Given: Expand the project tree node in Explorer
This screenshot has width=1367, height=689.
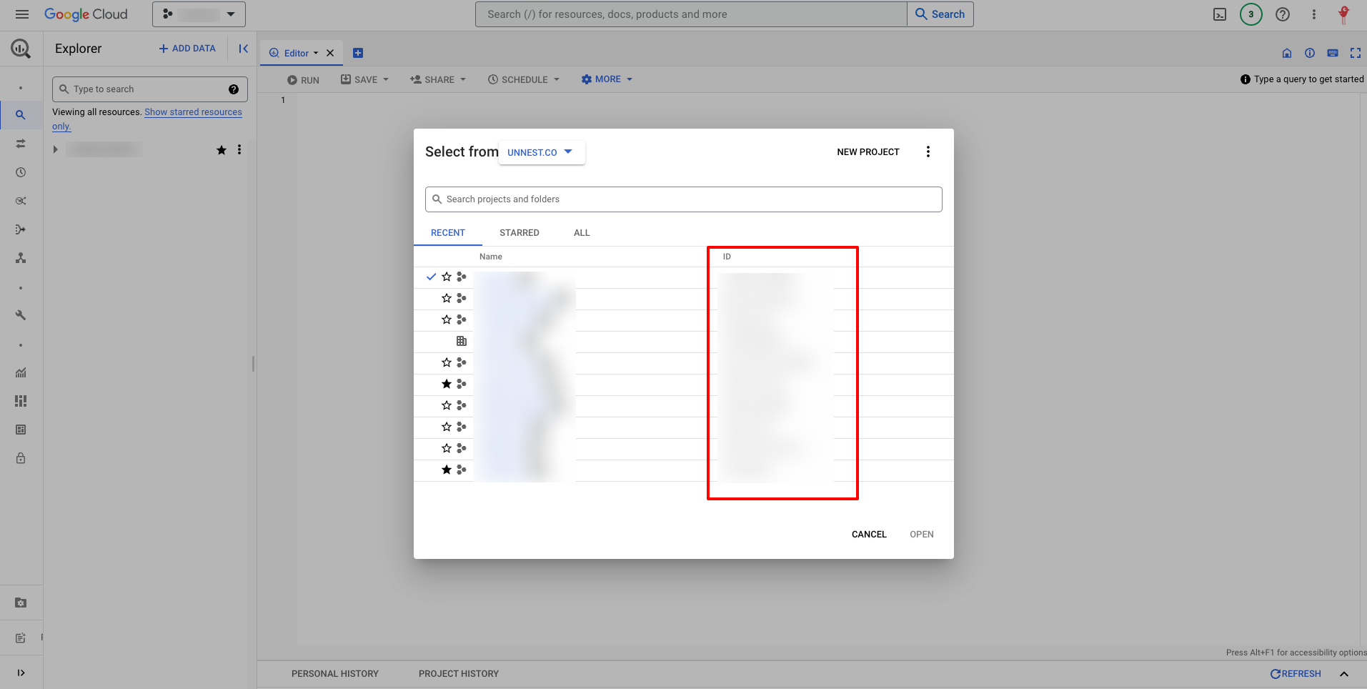Looking at the screenshot, I should [55, 149].
